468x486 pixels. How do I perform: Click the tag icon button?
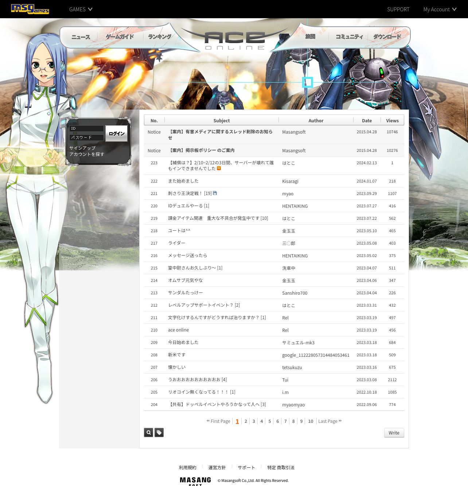[159, 433]
